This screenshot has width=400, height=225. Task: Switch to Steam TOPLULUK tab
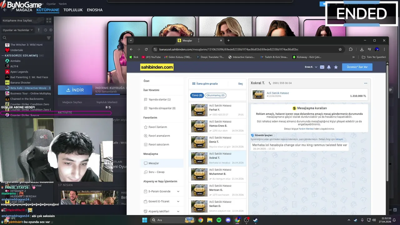click(x=73, y=10)
